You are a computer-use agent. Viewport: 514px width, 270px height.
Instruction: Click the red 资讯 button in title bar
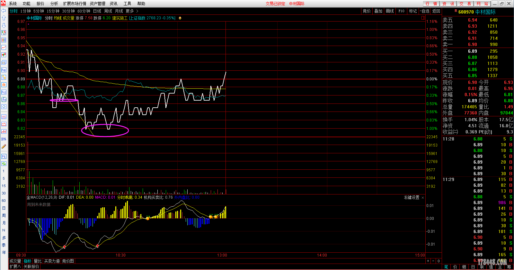(448, 4)
